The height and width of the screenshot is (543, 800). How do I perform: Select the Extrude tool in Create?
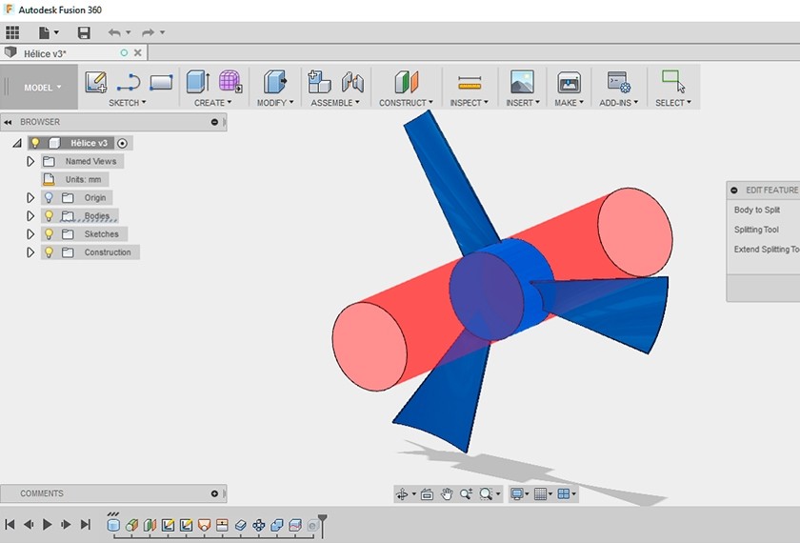[x=198, y=82]
